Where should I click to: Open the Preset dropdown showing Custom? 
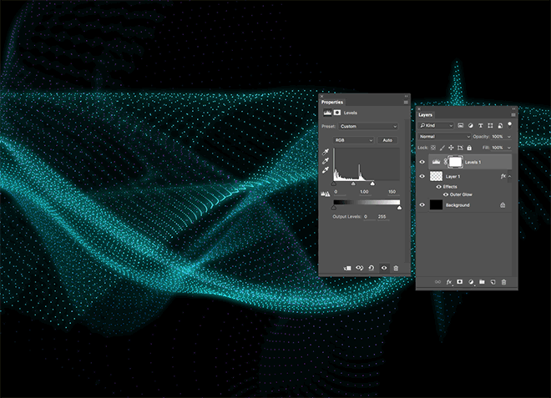point(369,126)
